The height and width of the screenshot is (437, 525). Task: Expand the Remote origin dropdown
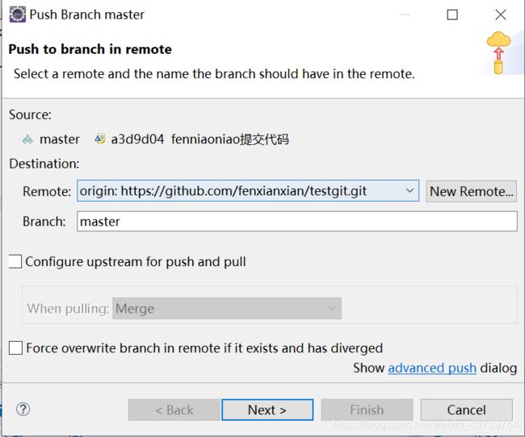(410, 191)
